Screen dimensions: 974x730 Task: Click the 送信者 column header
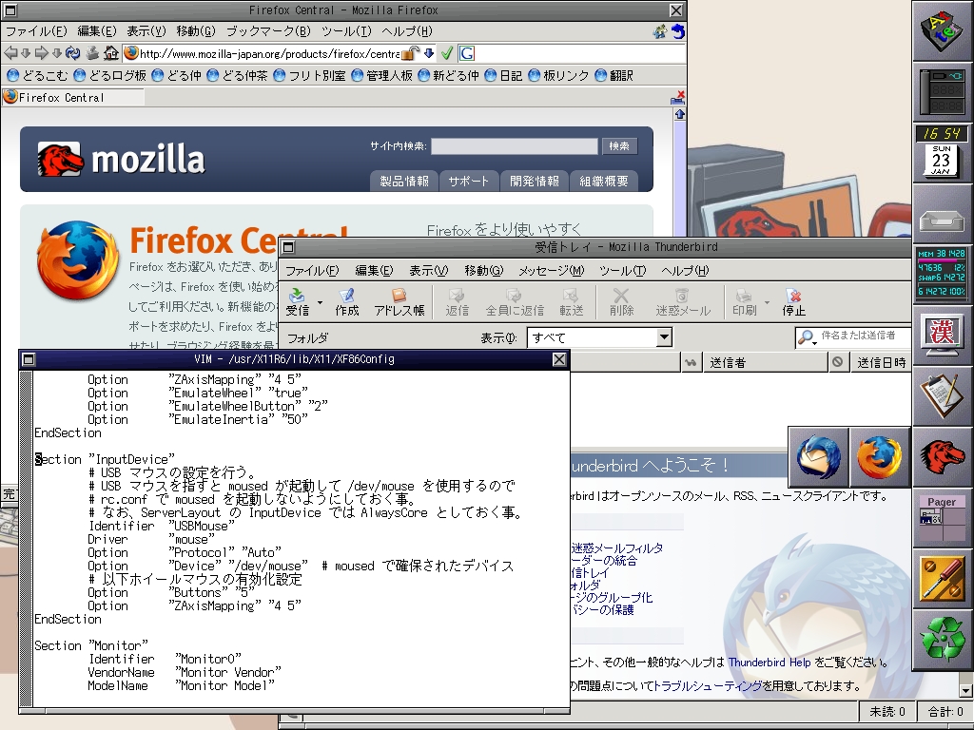pos(728,362)
